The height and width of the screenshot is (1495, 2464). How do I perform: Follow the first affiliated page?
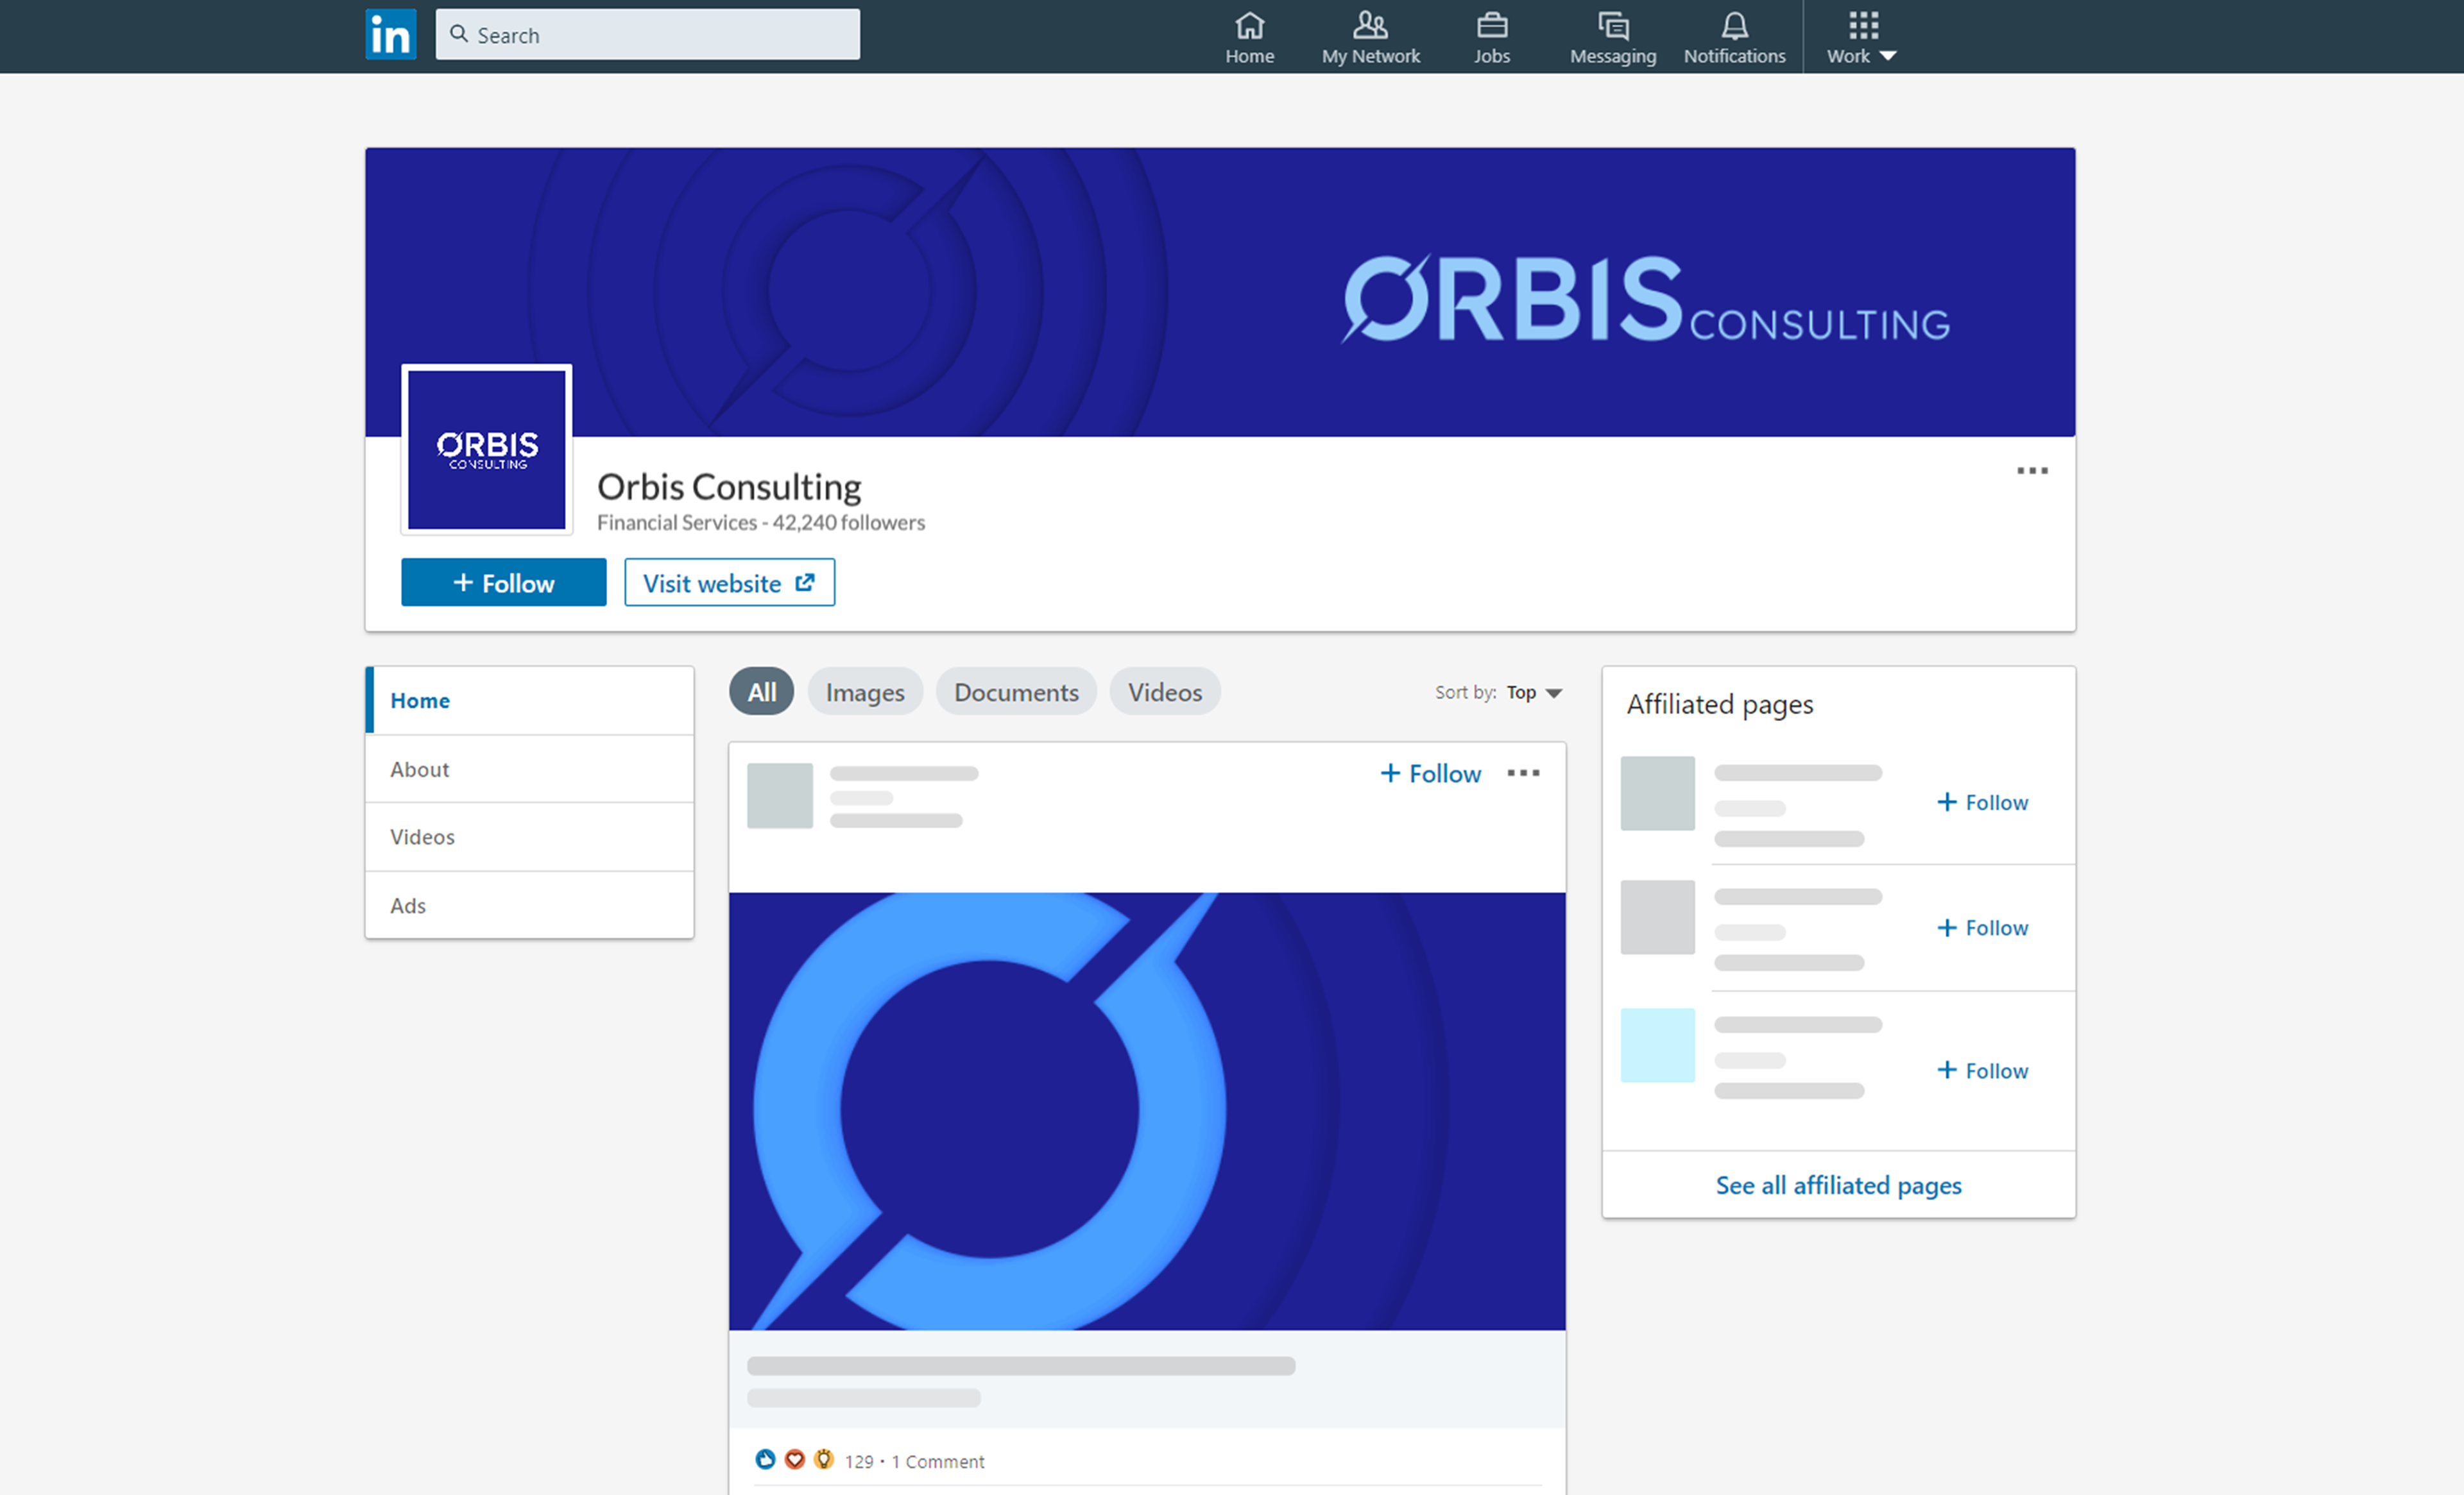click(1982, 802)
